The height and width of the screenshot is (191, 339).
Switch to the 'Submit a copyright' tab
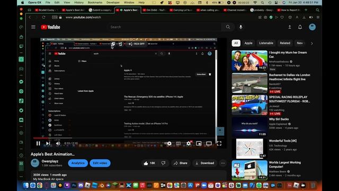[100, 10]
